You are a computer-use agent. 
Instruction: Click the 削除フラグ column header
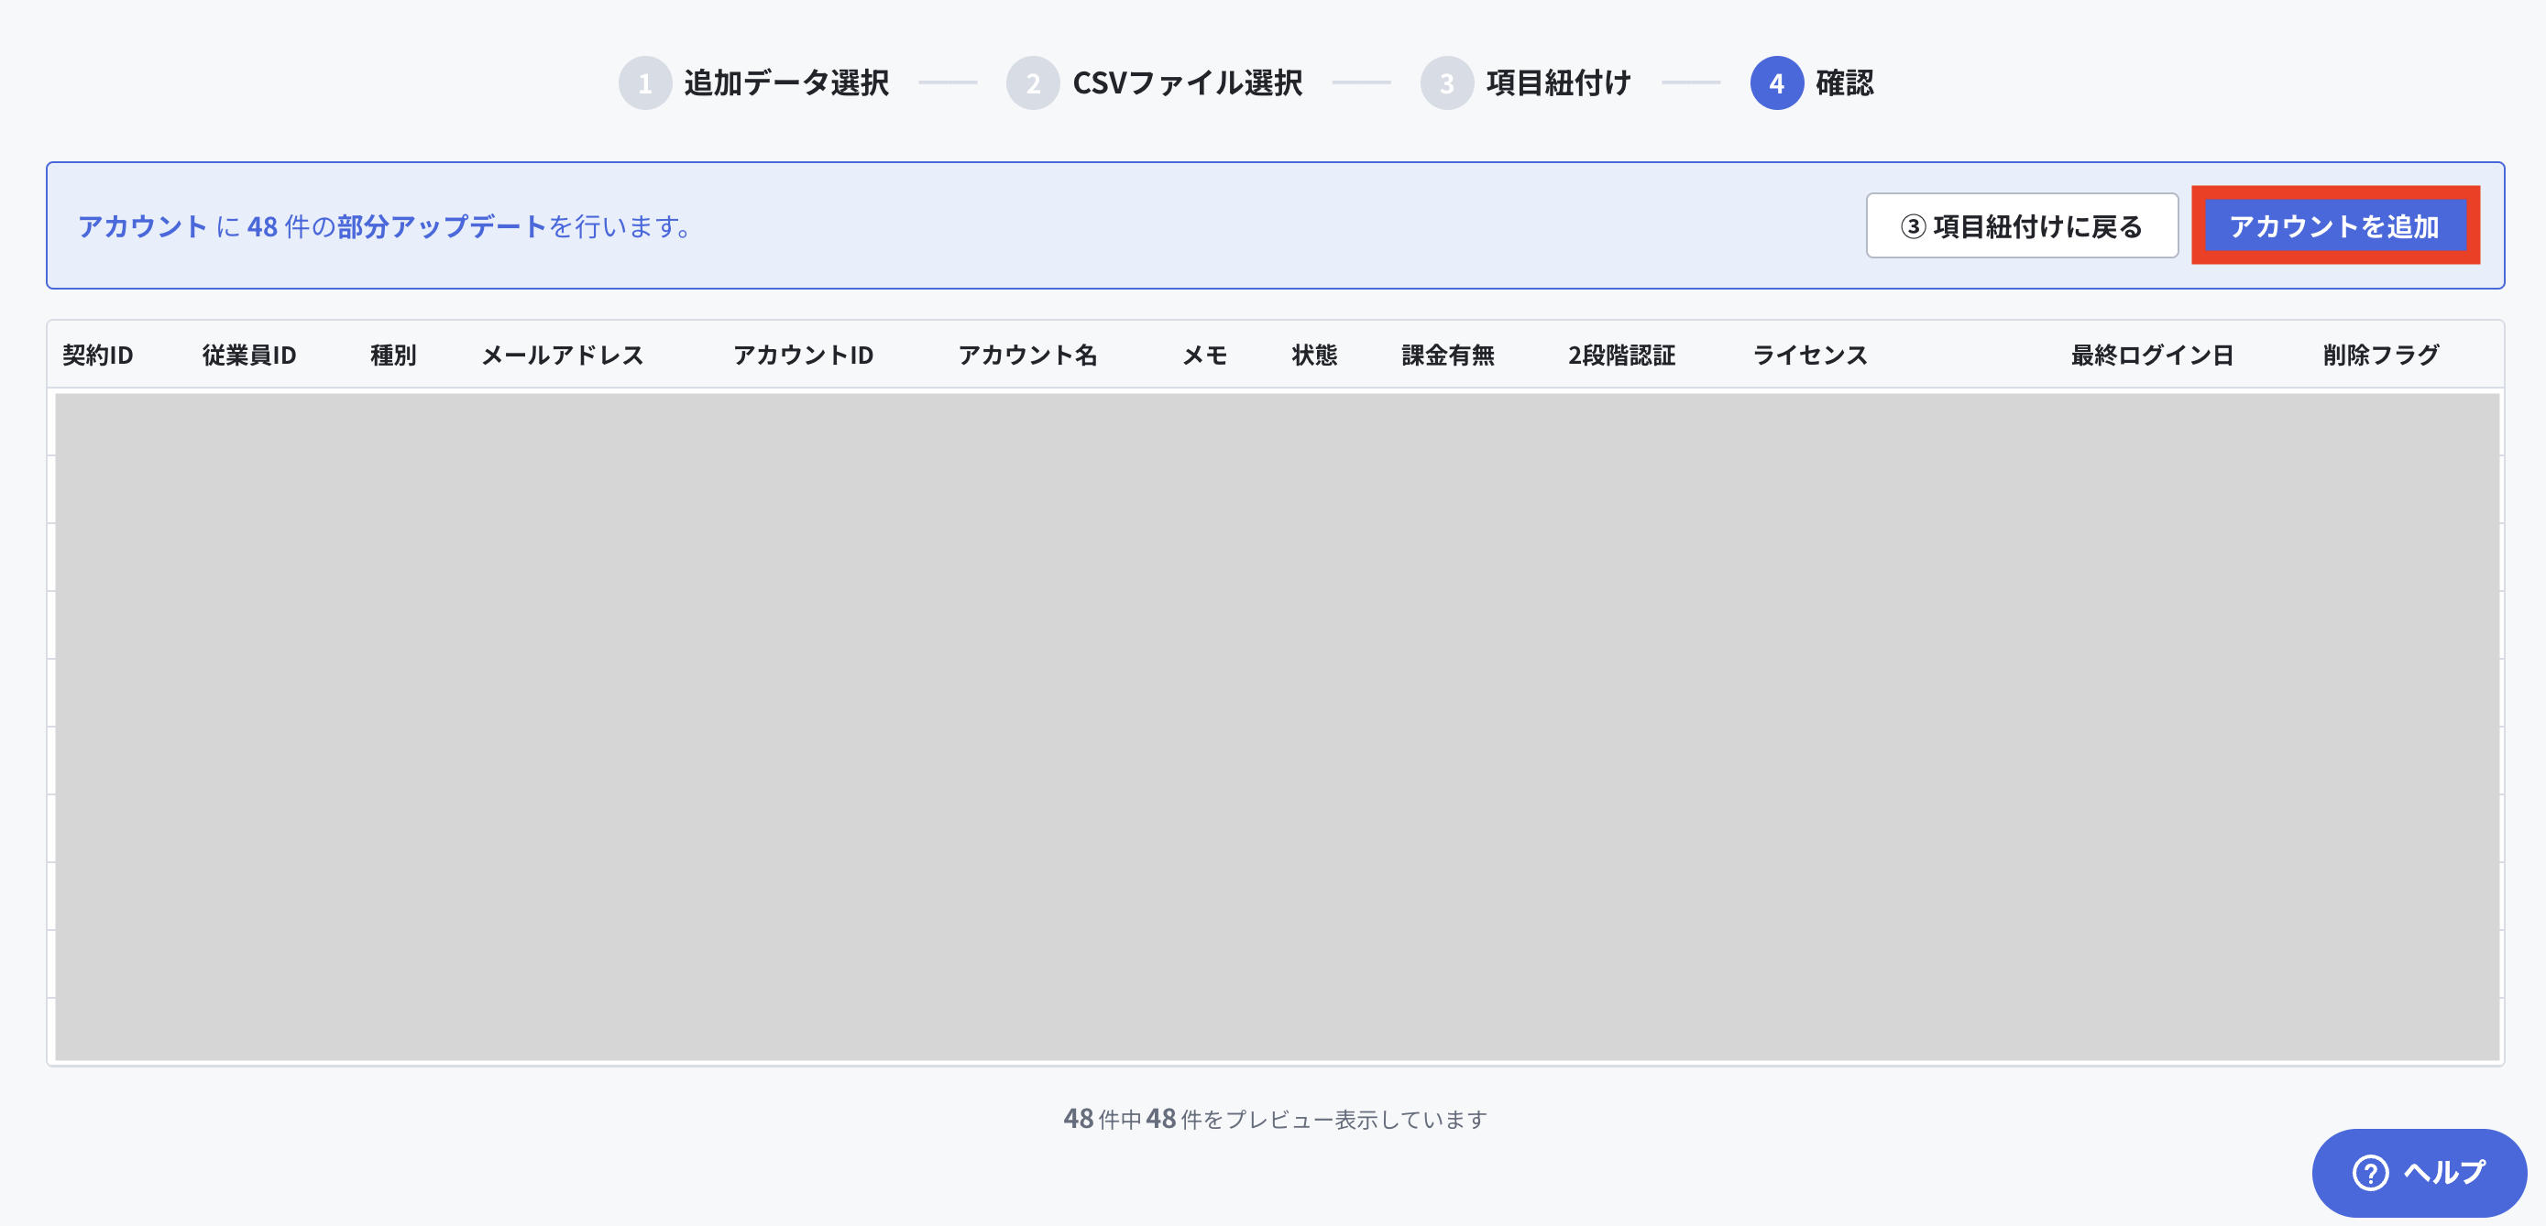2381,355
